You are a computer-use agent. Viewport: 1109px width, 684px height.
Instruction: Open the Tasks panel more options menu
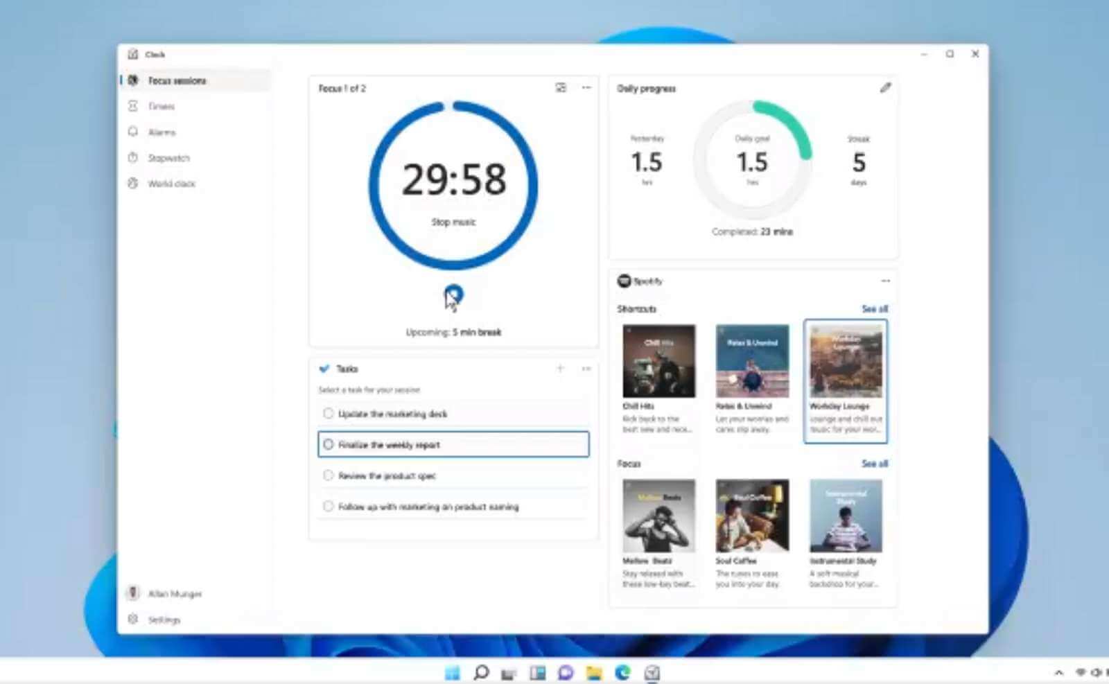pos(586,369)
